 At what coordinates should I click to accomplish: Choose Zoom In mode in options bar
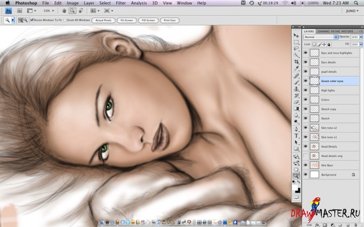tap(21, 20)
